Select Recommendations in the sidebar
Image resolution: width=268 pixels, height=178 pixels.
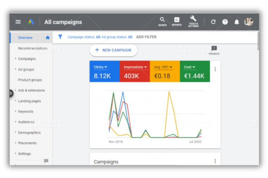(33, 48)
